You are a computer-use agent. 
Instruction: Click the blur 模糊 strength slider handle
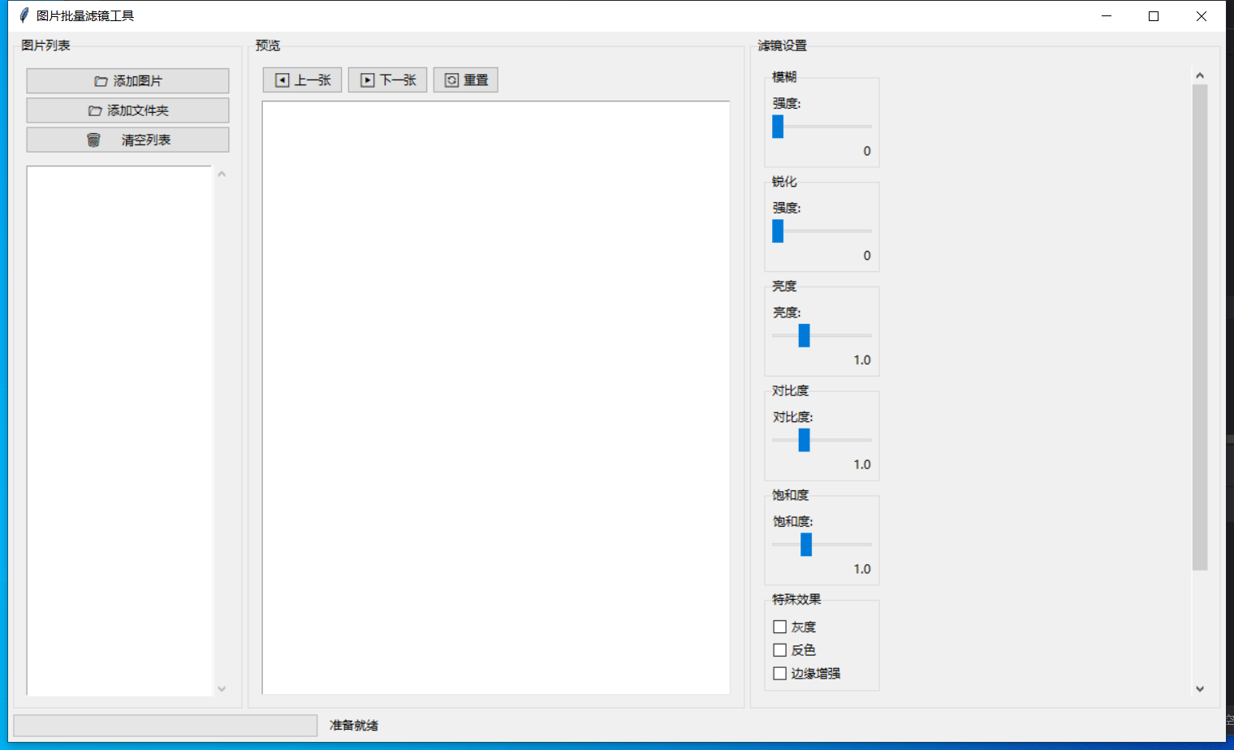[778, 127]
